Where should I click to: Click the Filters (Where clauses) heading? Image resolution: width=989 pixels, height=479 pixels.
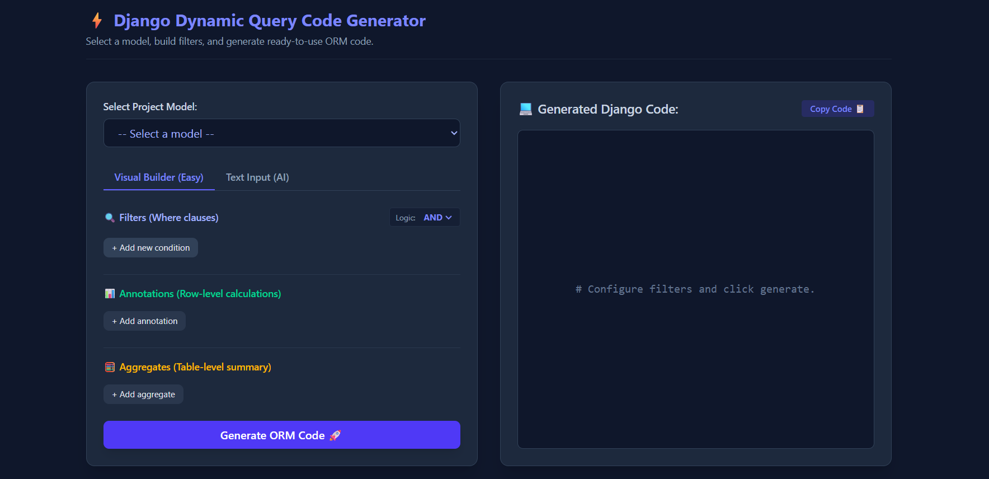pos(169,218)
